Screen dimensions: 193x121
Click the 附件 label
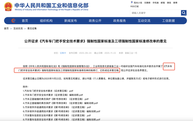coord(26,87)
